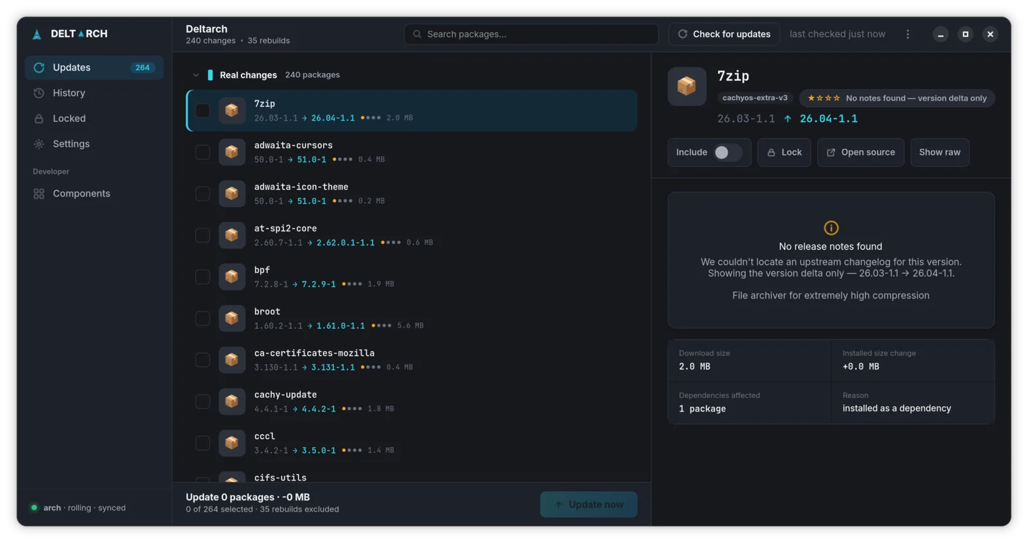Check the broot package checkbox
1028x543 pixels.
click(x=202, y=318)
